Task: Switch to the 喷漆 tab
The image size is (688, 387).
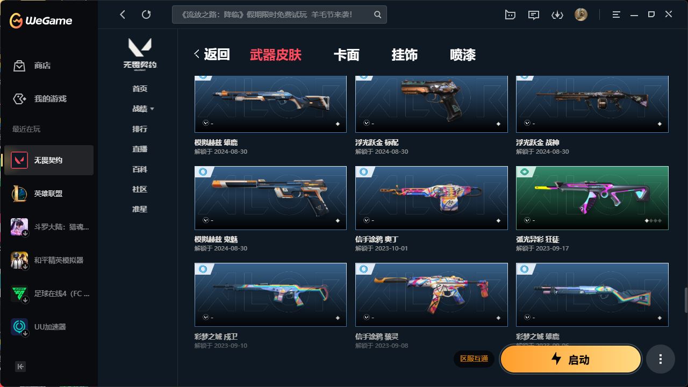Action: (x=463, y=55)
